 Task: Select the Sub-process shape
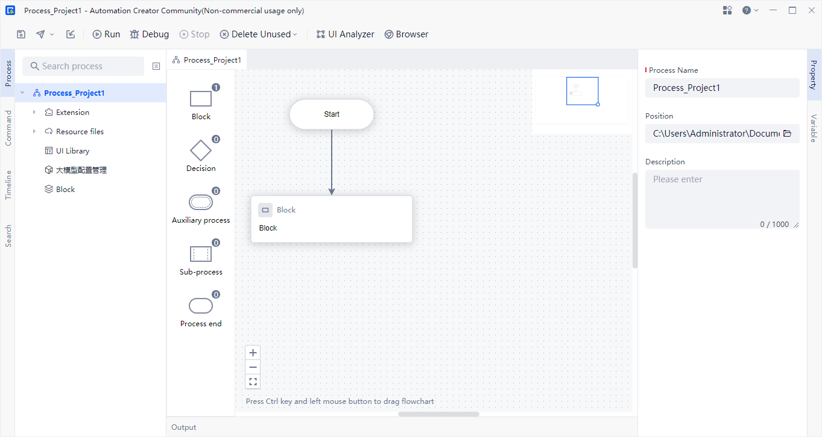[x=201, y=253]
